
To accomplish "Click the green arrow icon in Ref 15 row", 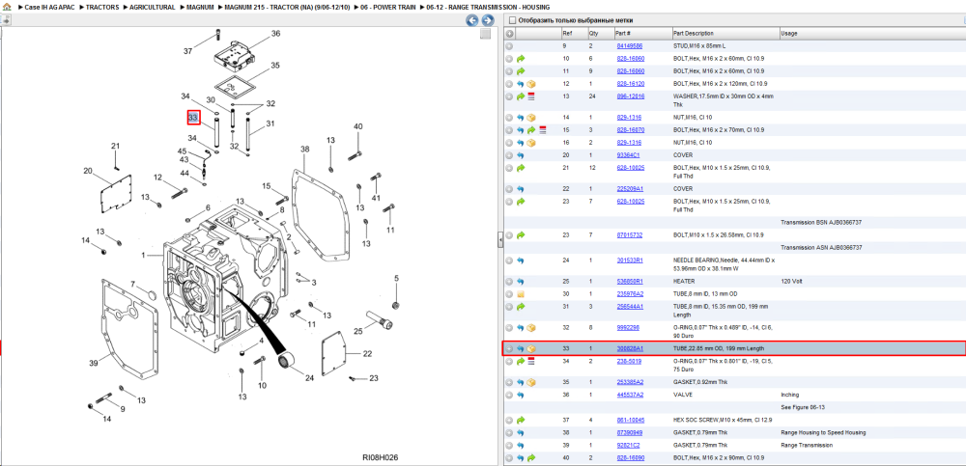I will [x=531, y=130].
